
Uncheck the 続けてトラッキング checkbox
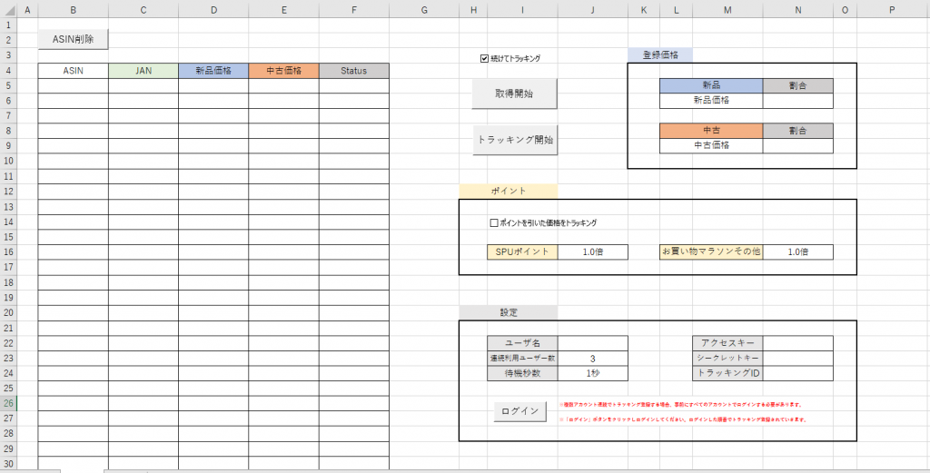[485, 58]
